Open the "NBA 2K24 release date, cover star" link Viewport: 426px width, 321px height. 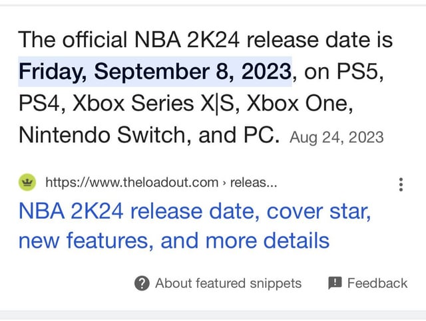[x=194, y=213]
